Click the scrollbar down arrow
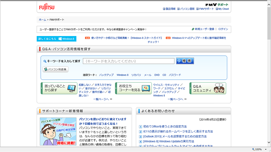This screenshot has width=271, height=152. click(269, 142)
